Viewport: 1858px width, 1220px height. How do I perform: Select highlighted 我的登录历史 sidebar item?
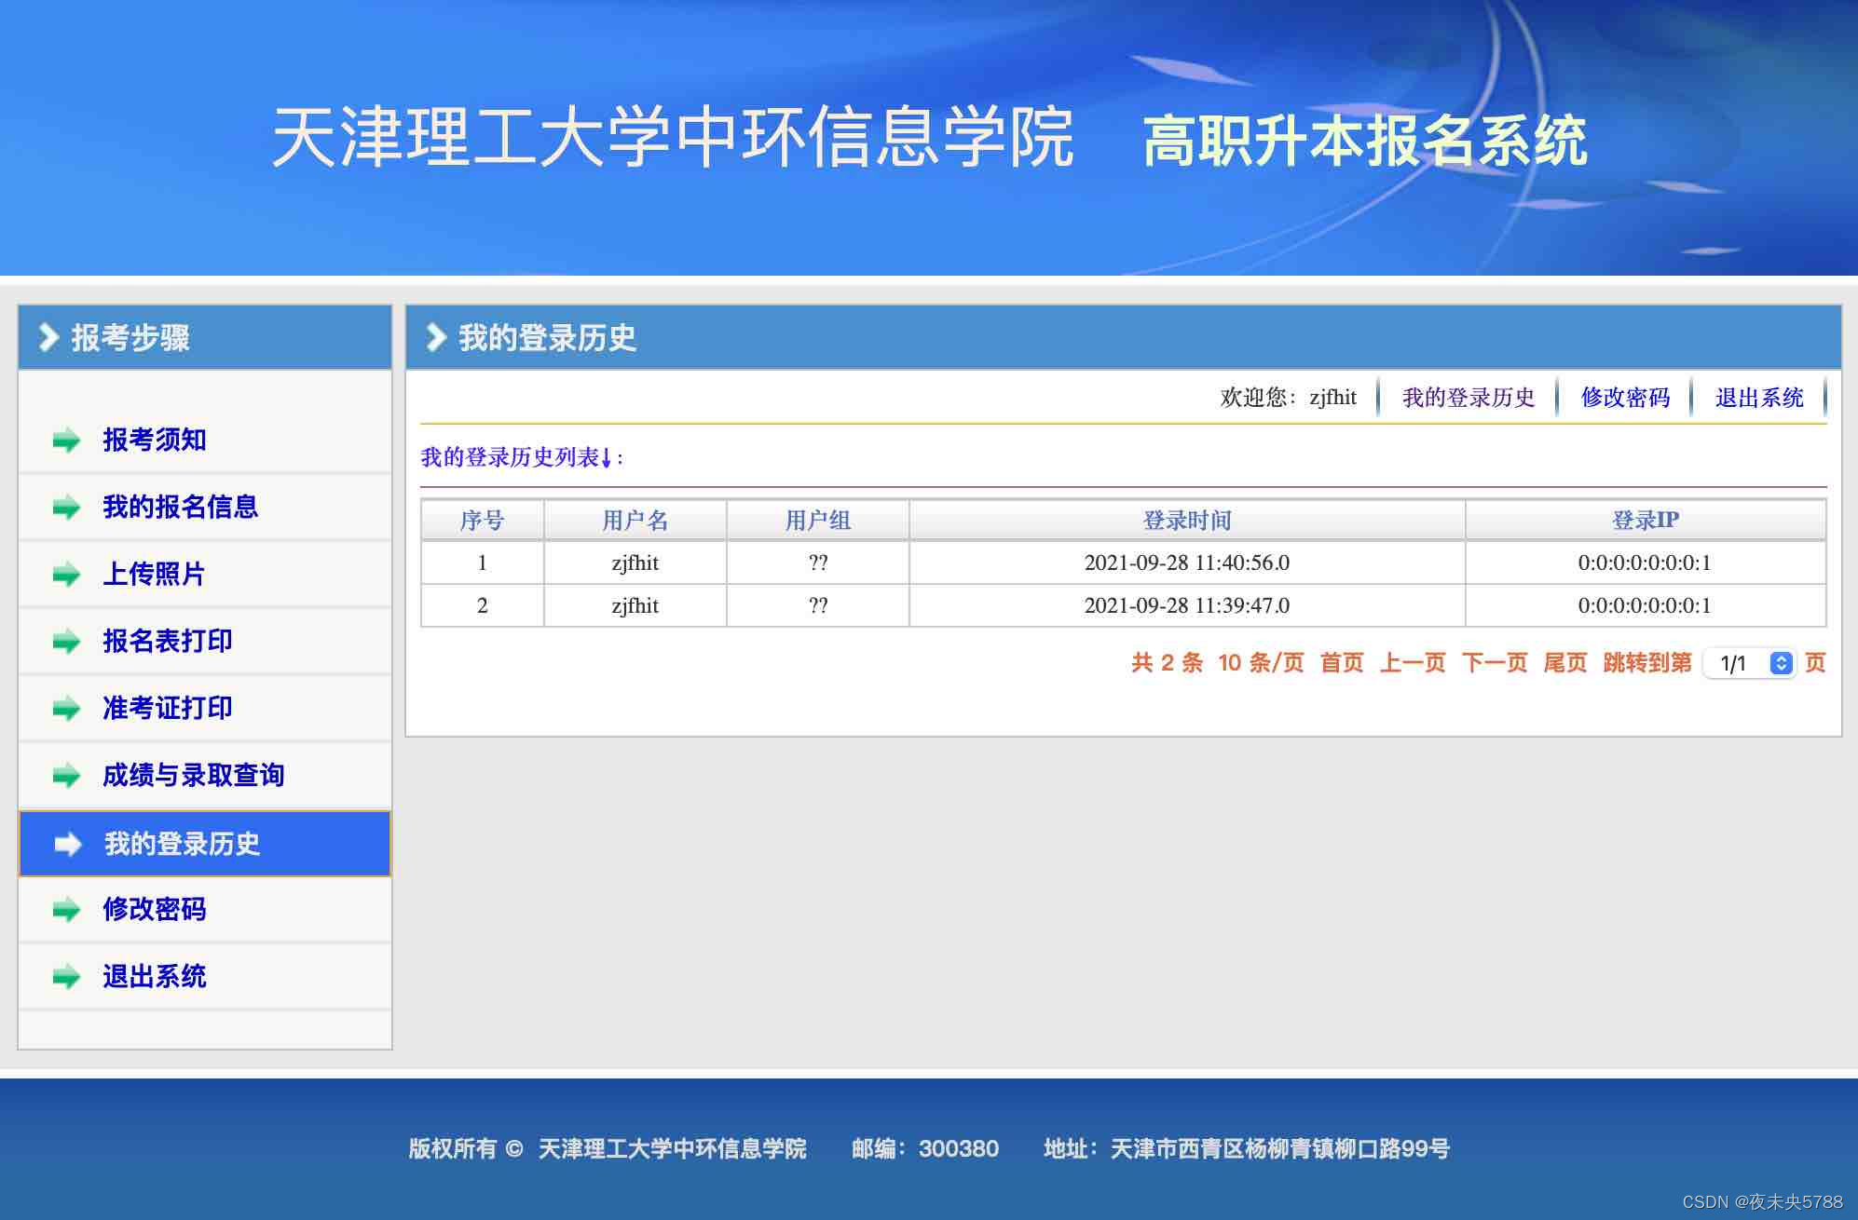tap(205, 844)
